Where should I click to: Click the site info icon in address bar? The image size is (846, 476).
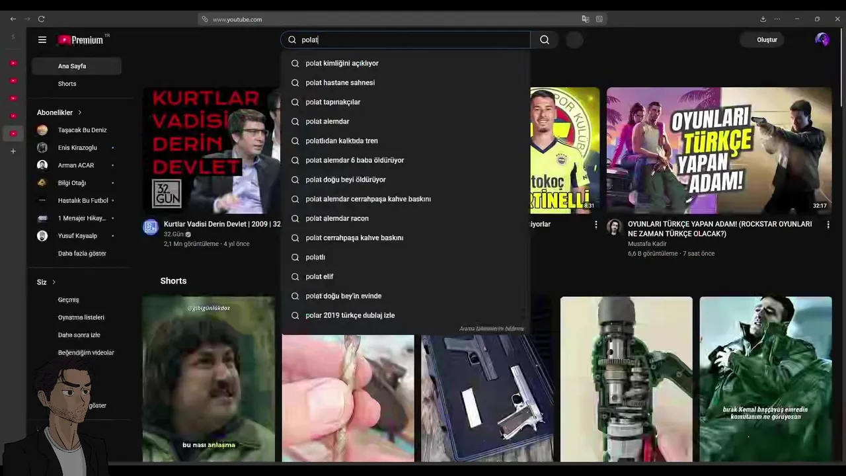[205, 19]
